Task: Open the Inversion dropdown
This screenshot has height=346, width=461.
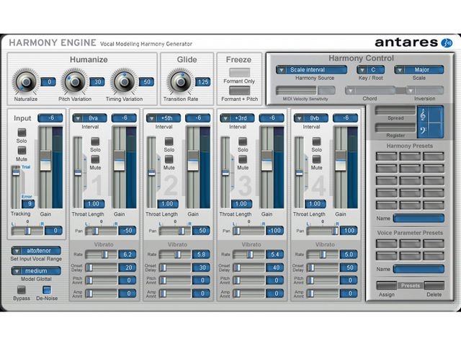Action: (x=425, y=90)
